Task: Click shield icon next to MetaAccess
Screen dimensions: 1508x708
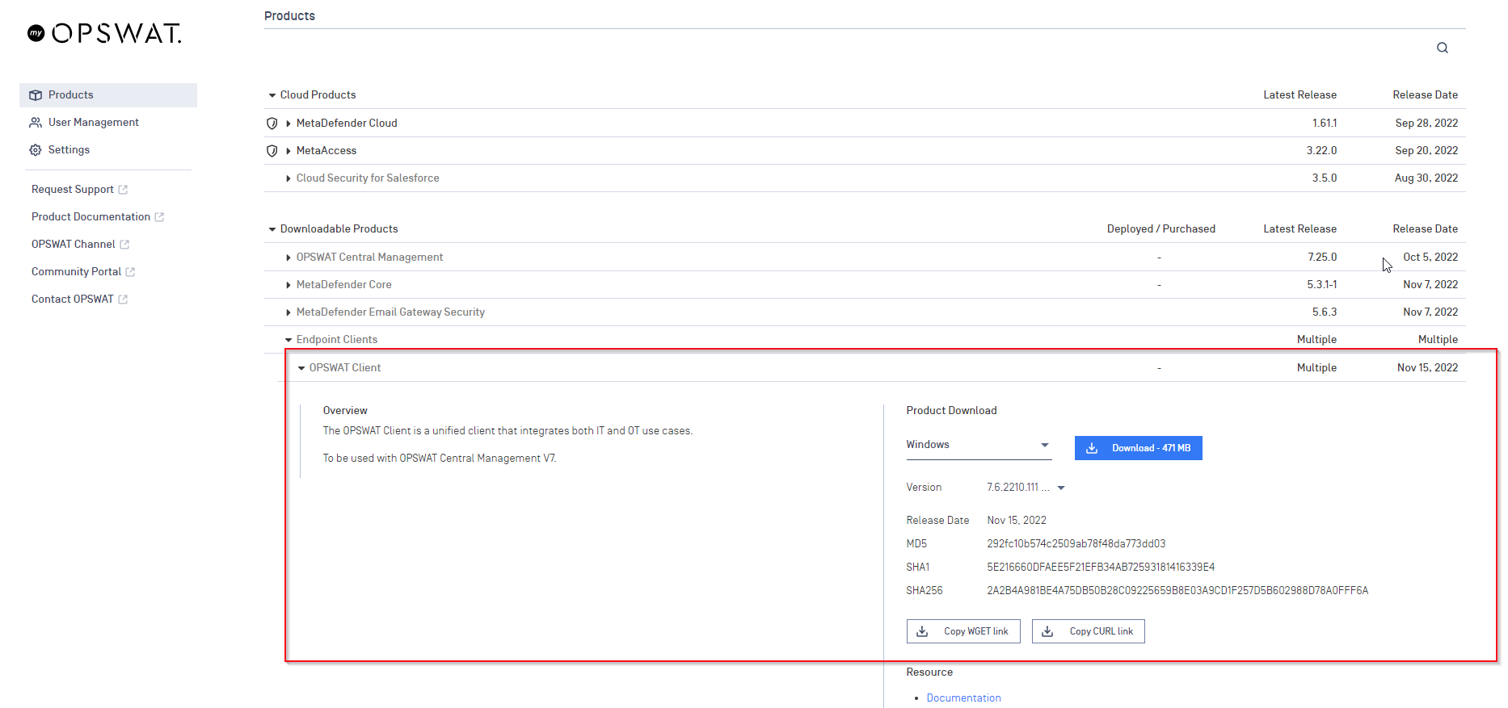Action: click(272, 151)
